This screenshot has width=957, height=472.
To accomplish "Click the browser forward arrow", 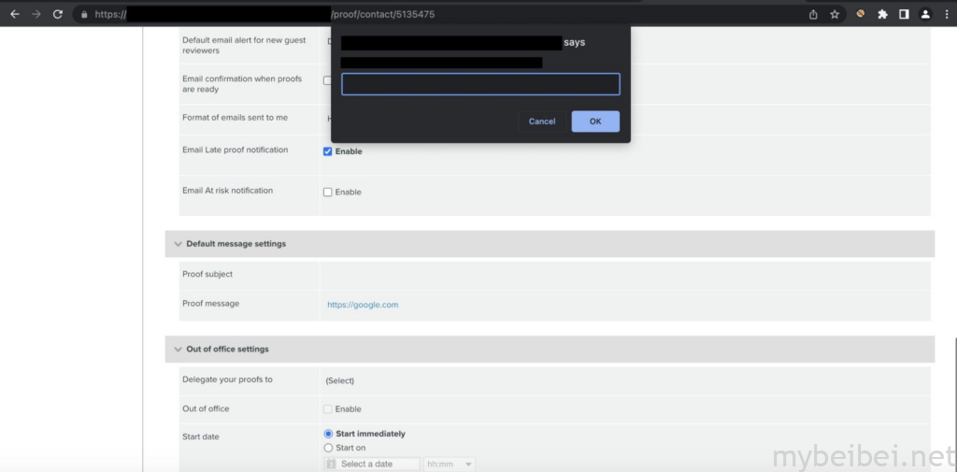I will (36, 14).
